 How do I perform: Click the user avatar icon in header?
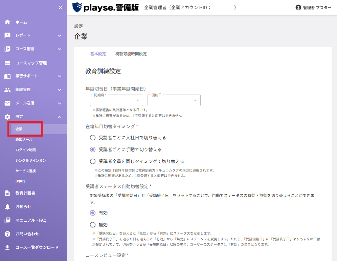coord(298,7)
